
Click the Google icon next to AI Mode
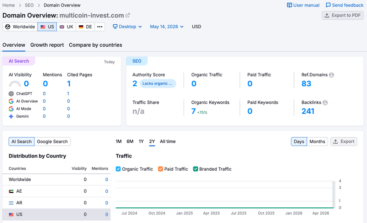coord(11,109)
